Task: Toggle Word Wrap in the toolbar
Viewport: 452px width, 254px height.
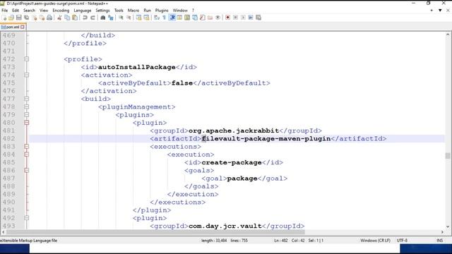Action: pyautogui.click(x=157, y=18)
